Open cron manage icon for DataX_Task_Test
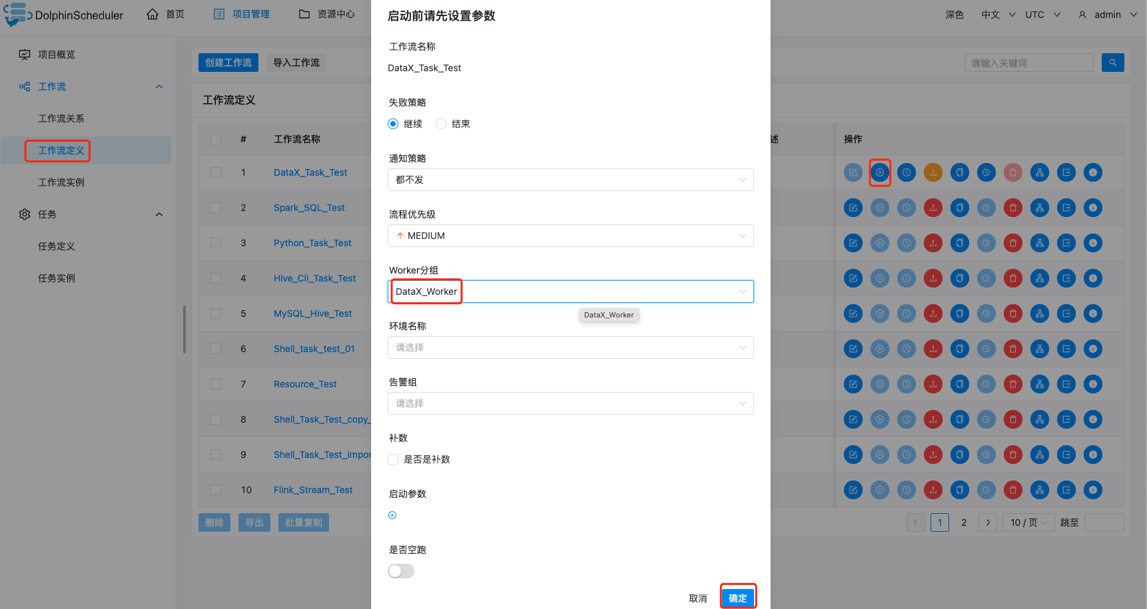The image size is (1147, 609). [x=986, y=172]
